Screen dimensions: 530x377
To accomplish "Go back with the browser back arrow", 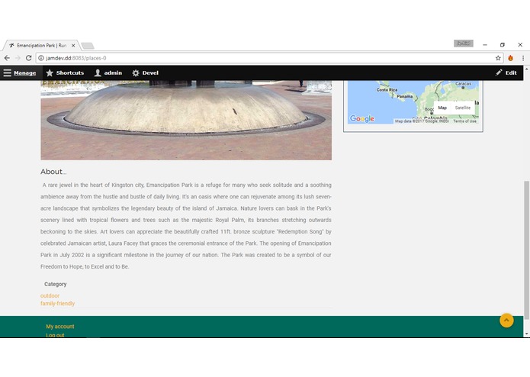I will click(x=7, y=58).
